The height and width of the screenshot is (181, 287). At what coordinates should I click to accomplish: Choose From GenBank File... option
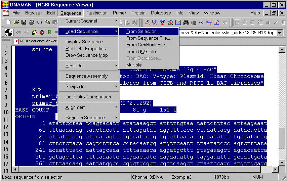[149, 45]
